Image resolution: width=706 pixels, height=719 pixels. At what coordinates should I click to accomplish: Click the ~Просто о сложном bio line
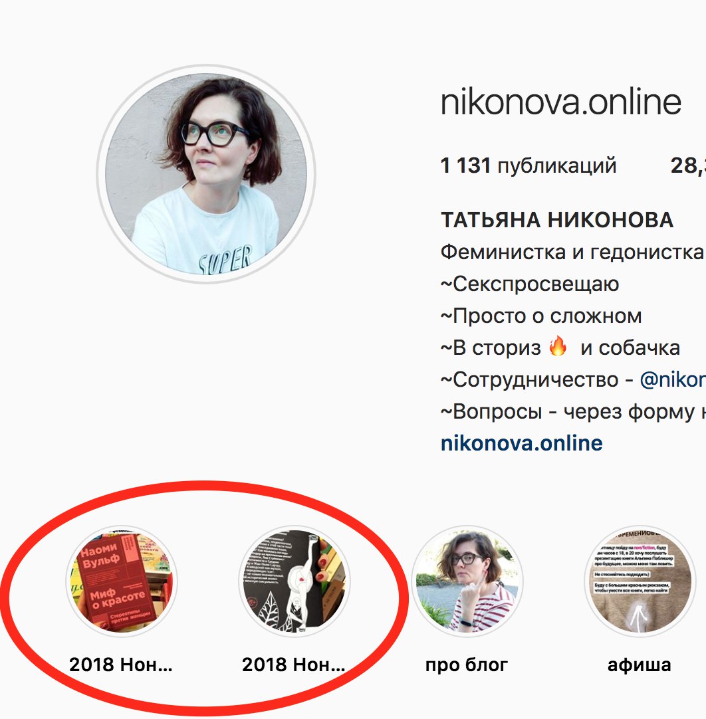click(x=541, y=316)
